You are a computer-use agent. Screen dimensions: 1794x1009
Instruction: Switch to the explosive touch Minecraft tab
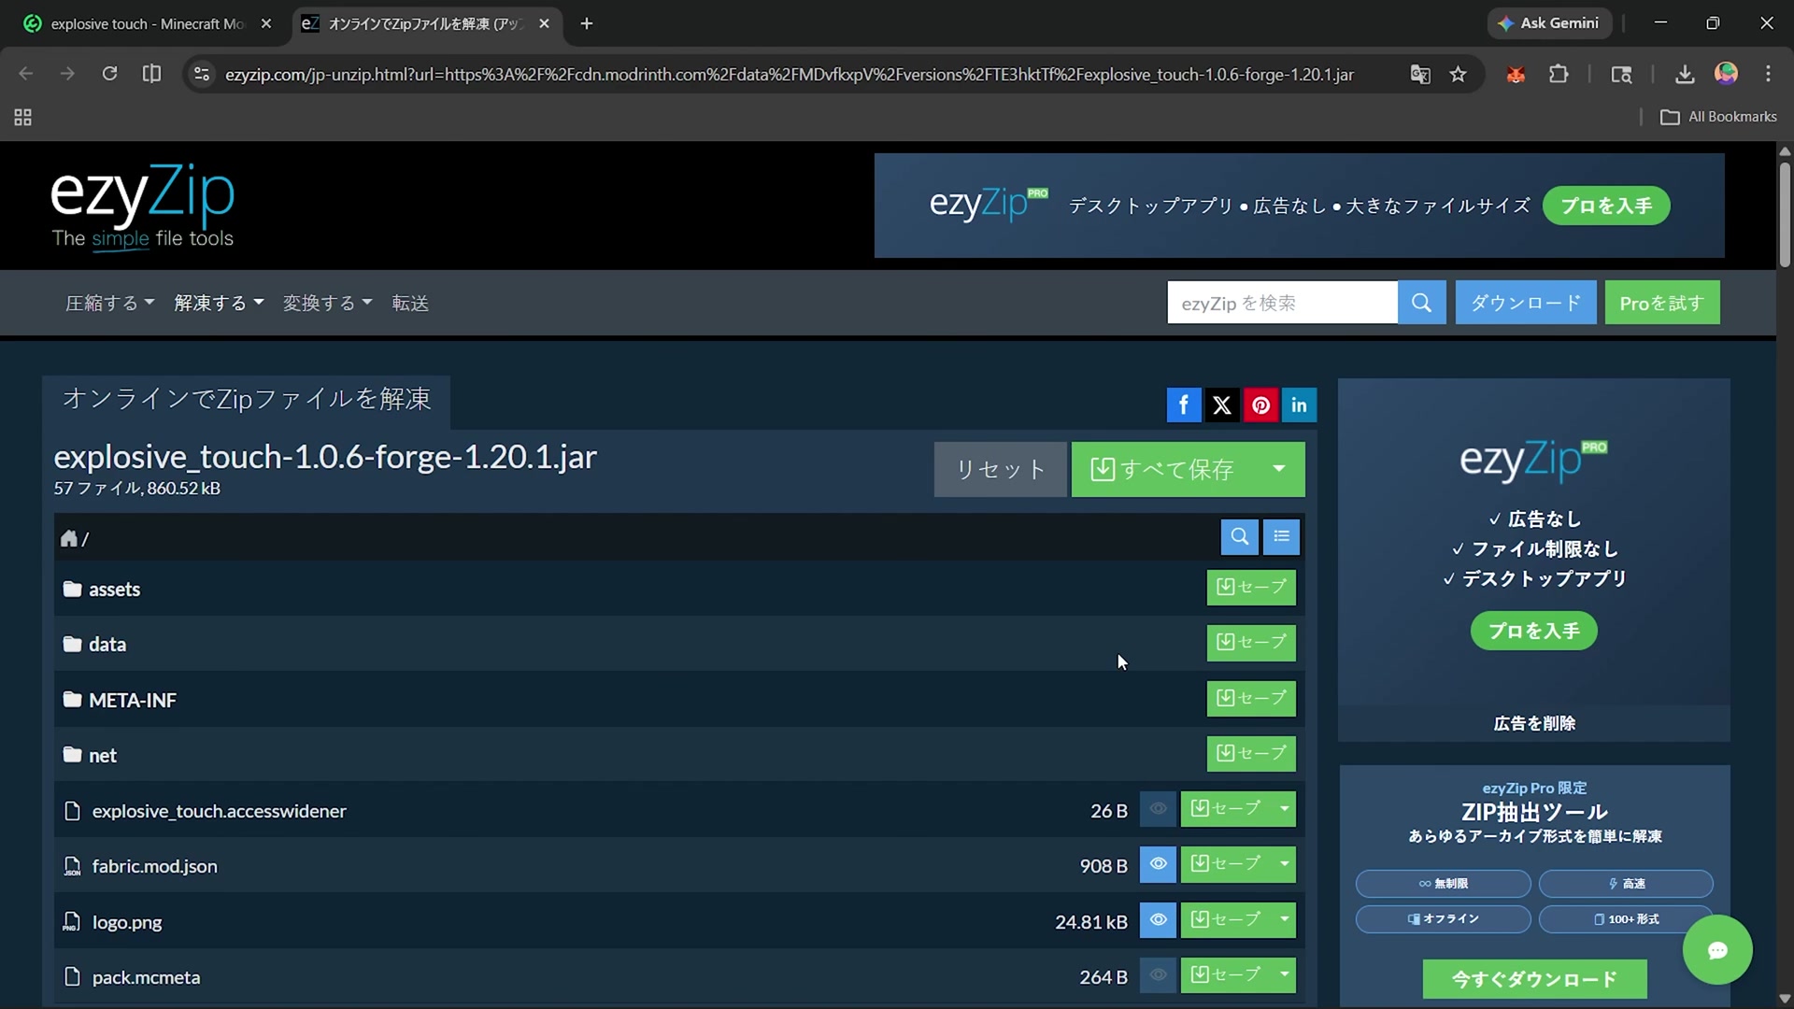[140, 23]
